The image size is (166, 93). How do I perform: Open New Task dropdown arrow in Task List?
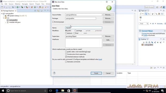click(x=143, y=14)
